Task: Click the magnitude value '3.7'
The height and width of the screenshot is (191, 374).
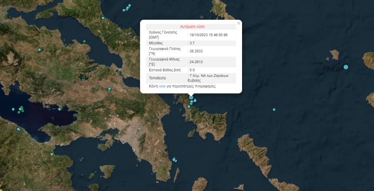Action: pos(192,43)
